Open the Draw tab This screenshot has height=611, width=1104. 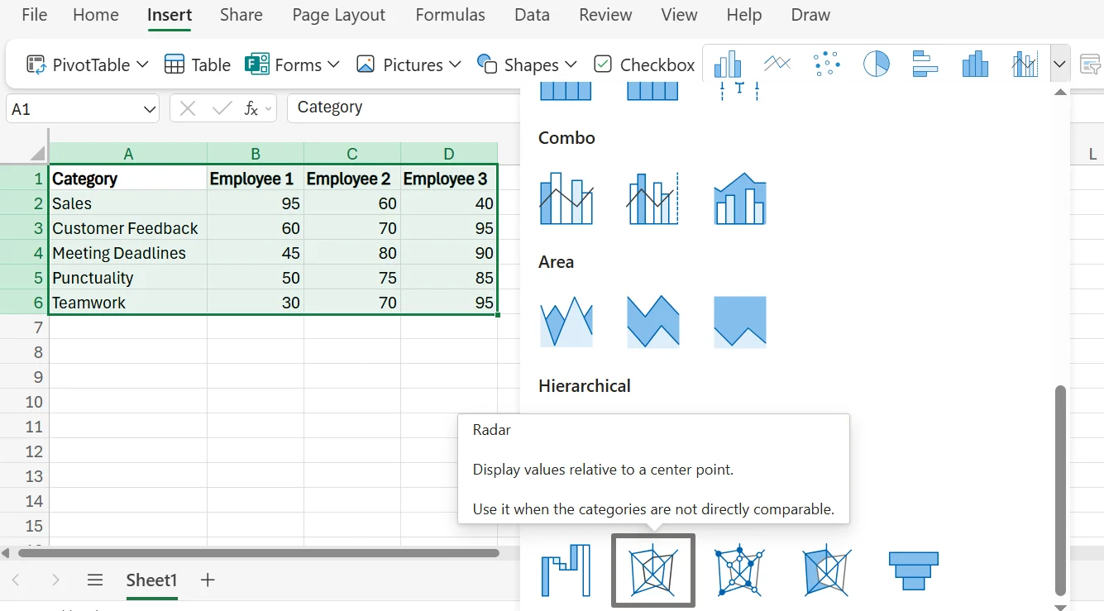point(810,14)
